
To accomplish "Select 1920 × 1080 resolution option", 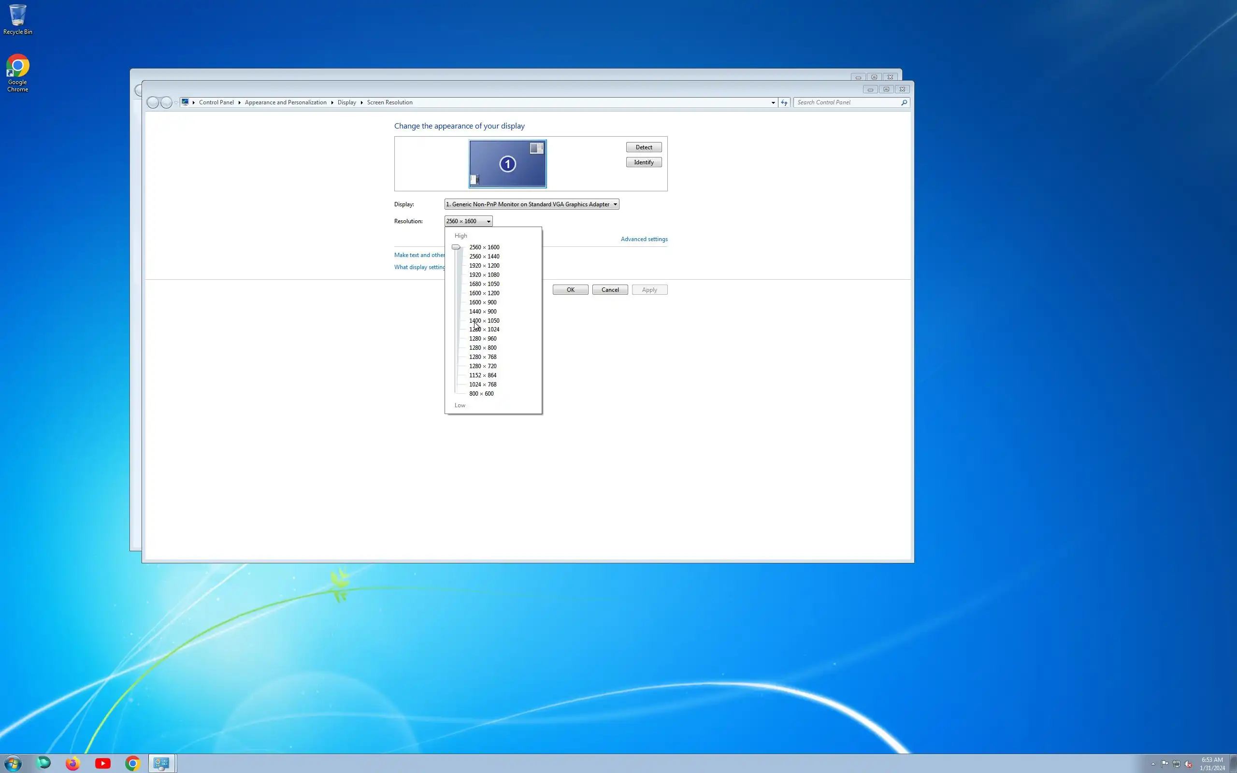I will 484,274.
